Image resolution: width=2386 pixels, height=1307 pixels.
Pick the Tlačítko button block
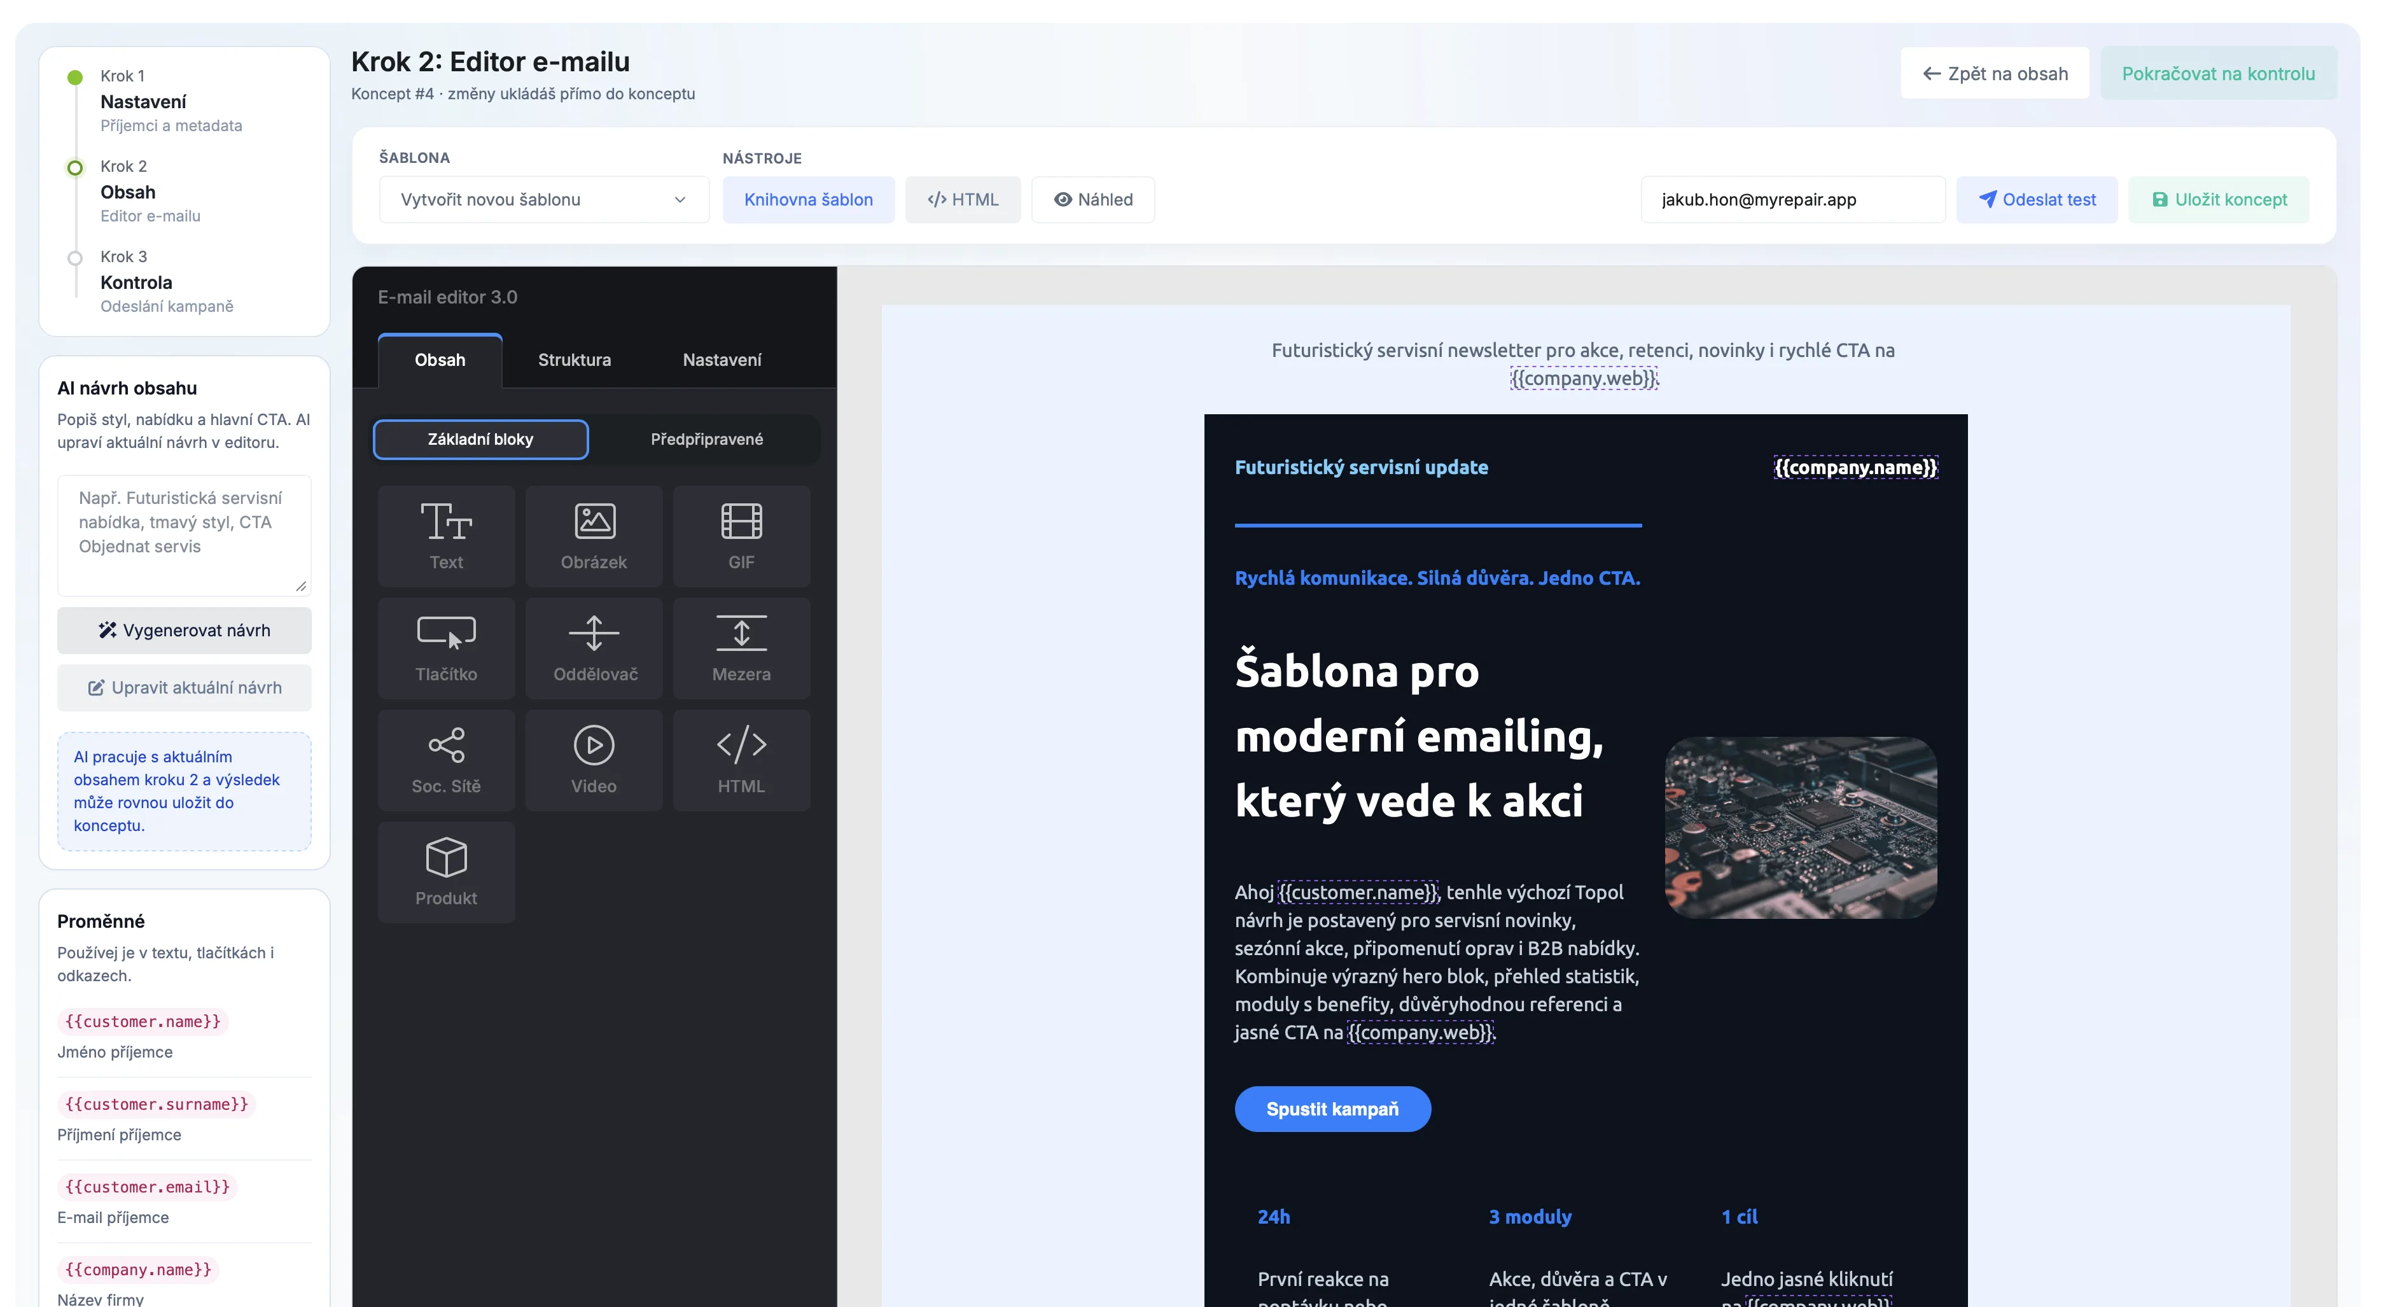(445, 647)
